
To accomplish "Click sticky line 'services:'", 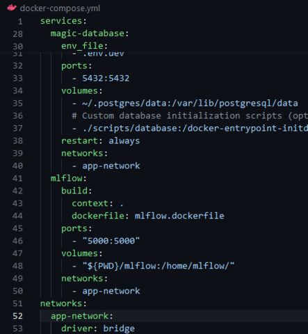I will click(x=63, y=21).
